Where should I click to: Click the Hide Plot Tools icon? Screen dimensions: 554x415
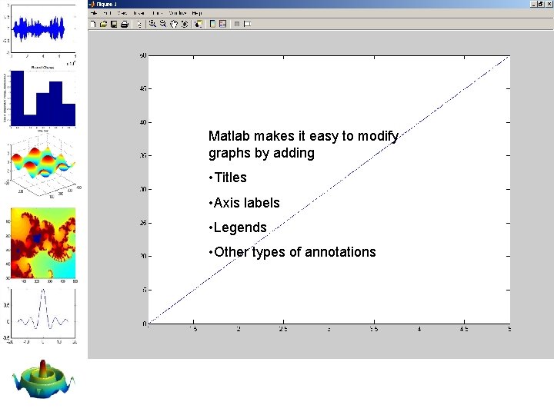(237, 24)
